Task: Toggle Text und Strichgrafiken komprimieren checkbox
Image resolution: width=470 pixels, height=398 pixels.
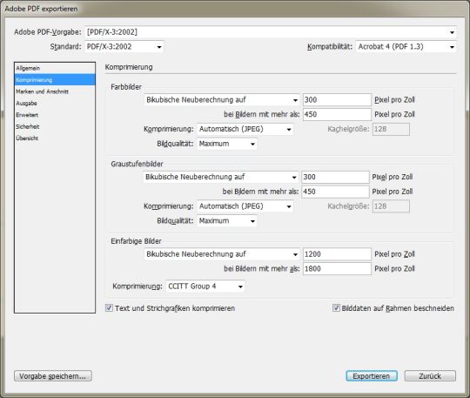Action: point(109,308)
